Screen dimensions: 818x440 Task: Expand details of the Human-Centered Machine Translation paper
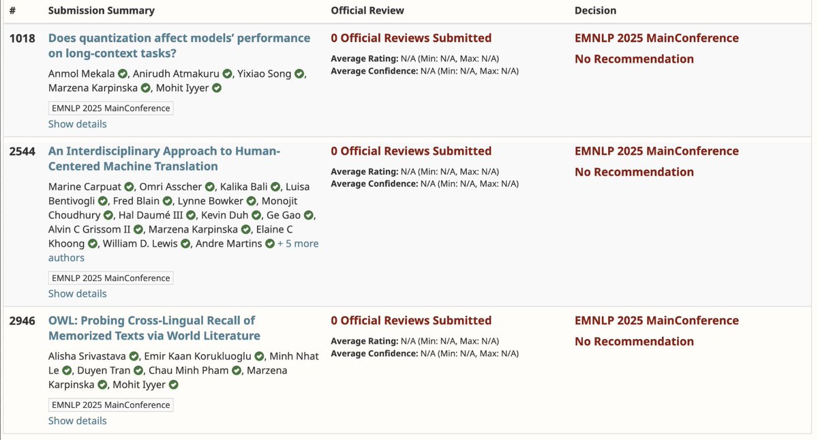point(76,293)
